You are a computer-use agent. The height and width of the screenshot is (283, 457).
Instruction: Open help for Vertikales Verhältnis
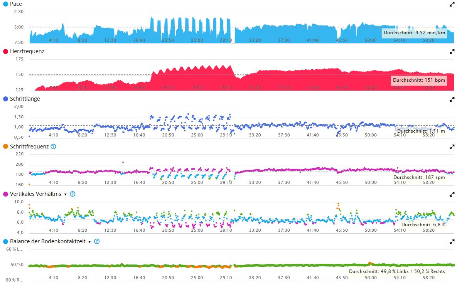[x=73, y=194]
